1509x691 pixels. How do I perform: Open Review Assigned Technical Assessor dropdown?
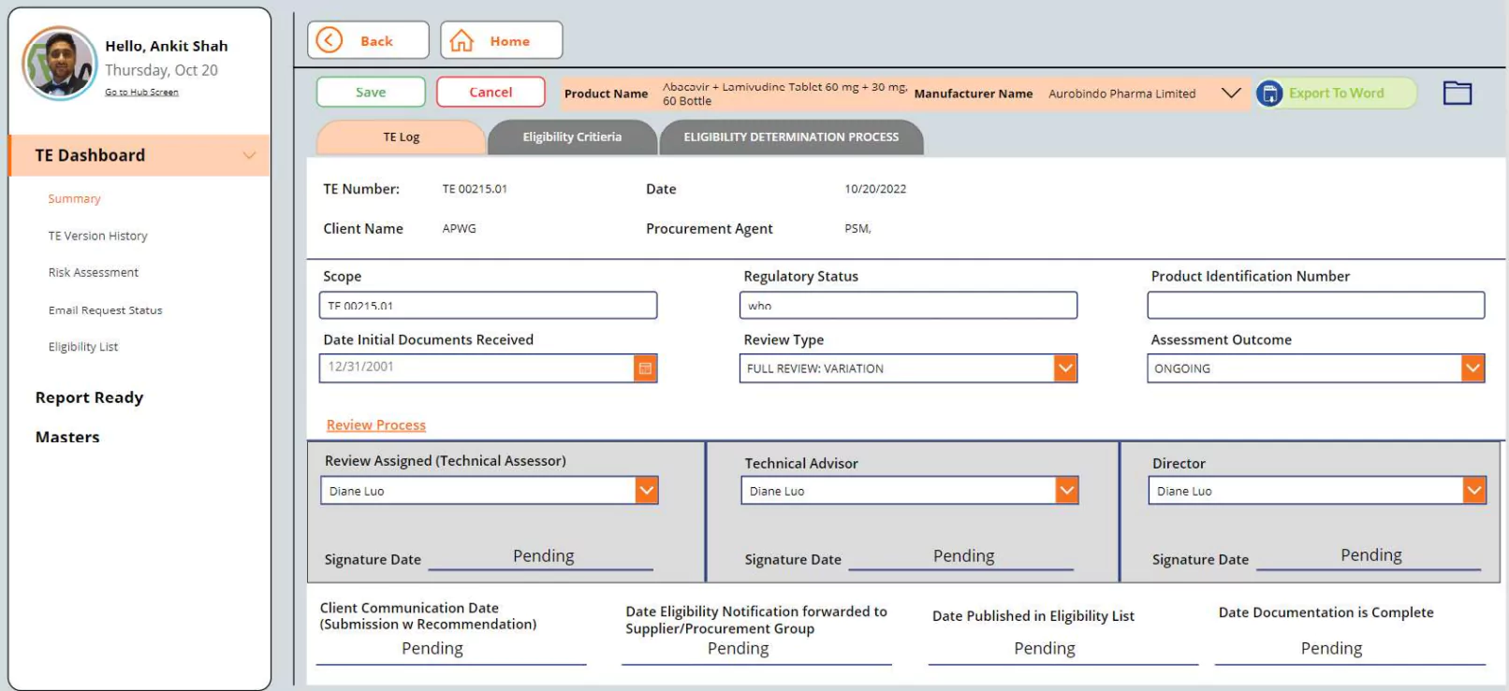(x=646, y=491)
